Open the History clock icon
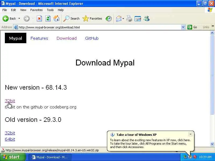The image size is (215, 161). click(x=109, y=19)
